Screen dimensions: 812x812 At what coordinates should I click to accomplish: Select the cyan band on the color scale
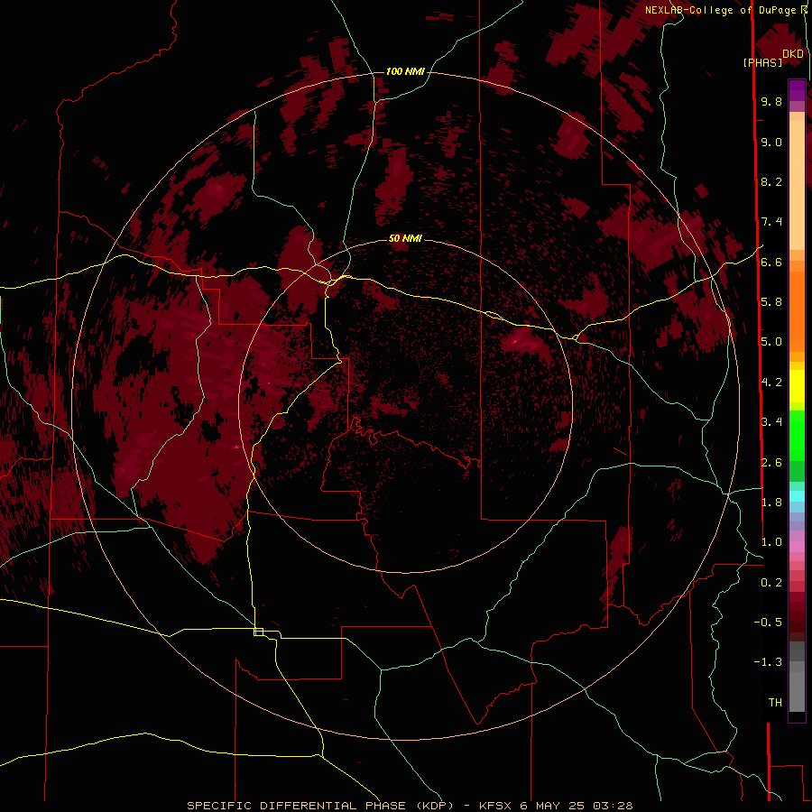click(797, 496)
